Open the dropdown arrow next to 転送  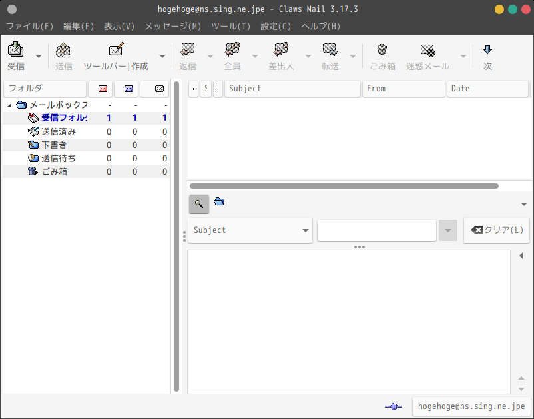(353, 56)
